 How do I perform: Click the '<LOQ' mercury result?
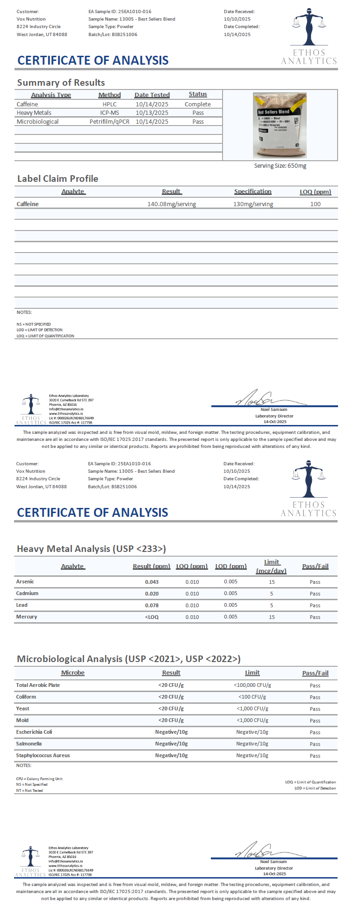(152, 617)
